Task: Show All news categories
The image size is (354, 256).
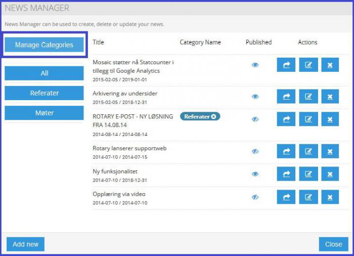Action: point(45,73)
